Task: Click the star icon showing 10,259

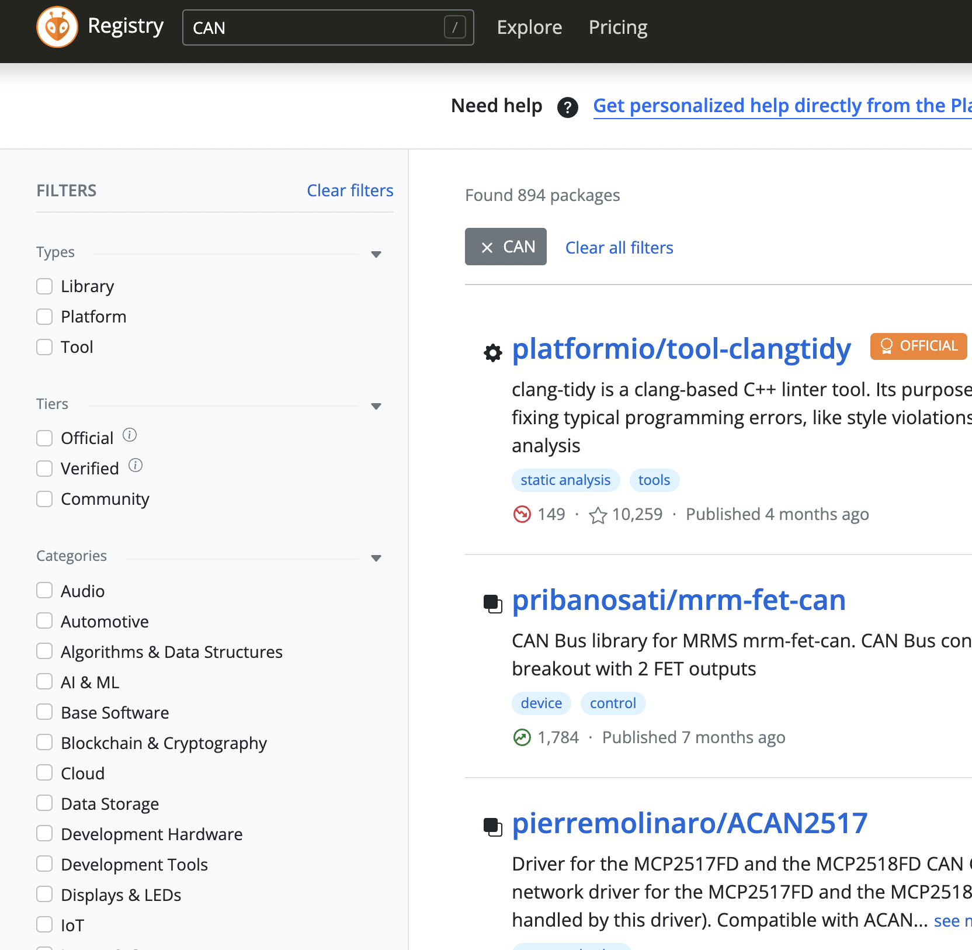Action: [598, 515]
